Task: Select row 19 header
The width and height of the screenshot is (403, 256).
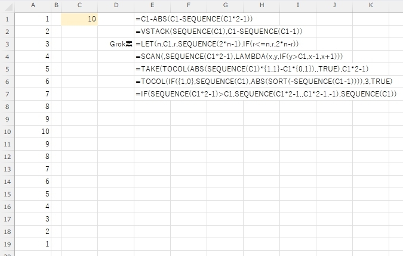Action: [x=7, y=245]
